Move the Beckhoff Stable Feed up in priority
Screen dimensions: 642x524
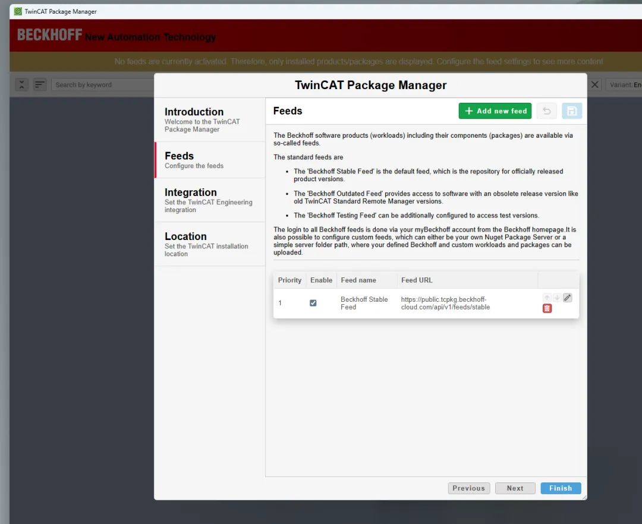click(547, 298)
